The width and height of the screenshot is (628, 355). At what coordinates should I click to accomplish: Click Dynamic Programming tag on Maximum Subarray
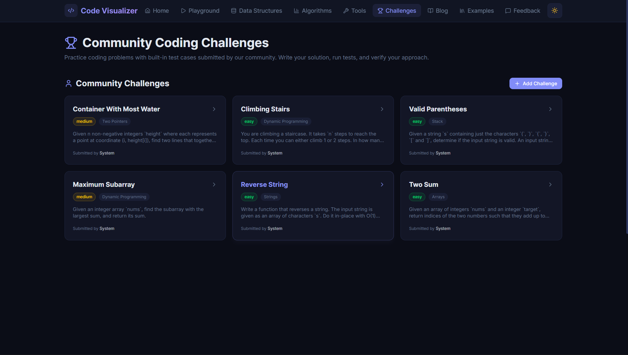124,197
